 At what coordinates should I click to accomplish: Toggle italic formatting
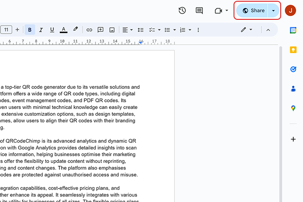pos(41,30)
